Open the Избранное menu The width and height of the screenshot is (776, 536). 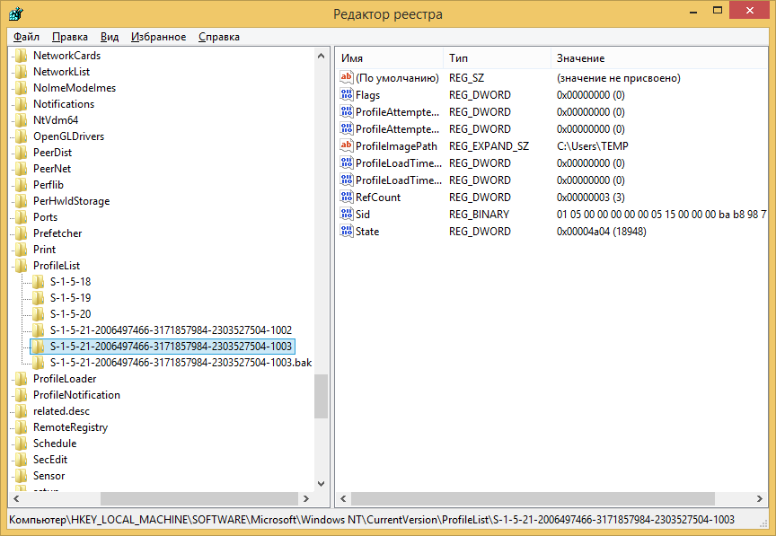coord(158,37)
